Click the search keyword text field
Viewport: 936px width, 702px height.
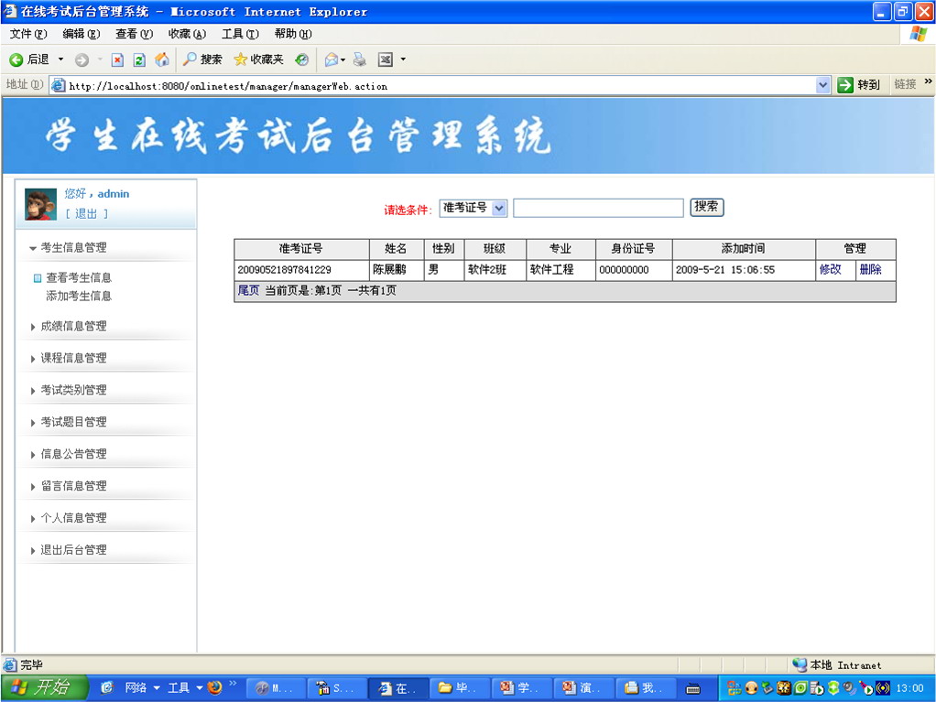pos(598,208)
